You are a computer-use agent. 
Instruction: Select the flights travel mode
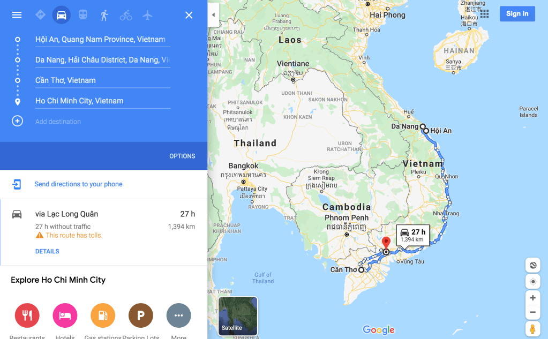click(147, 15)
